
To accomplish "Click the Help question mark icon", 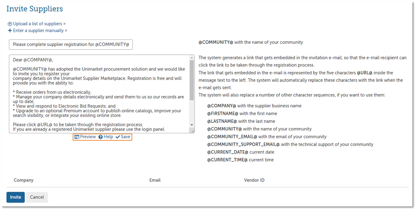I will tap(100, 137).
